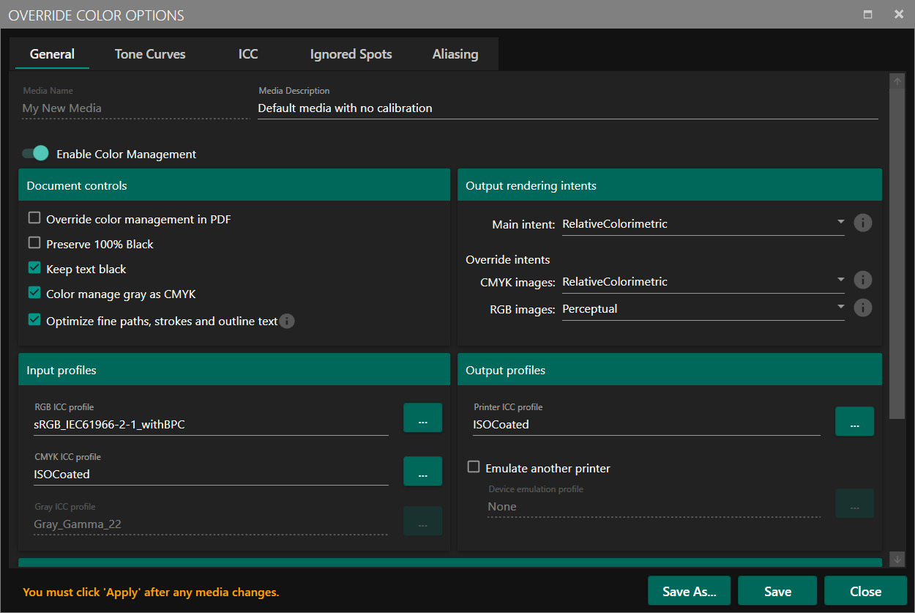Expand the CMYK images intent dropdown

click(703, 281)
